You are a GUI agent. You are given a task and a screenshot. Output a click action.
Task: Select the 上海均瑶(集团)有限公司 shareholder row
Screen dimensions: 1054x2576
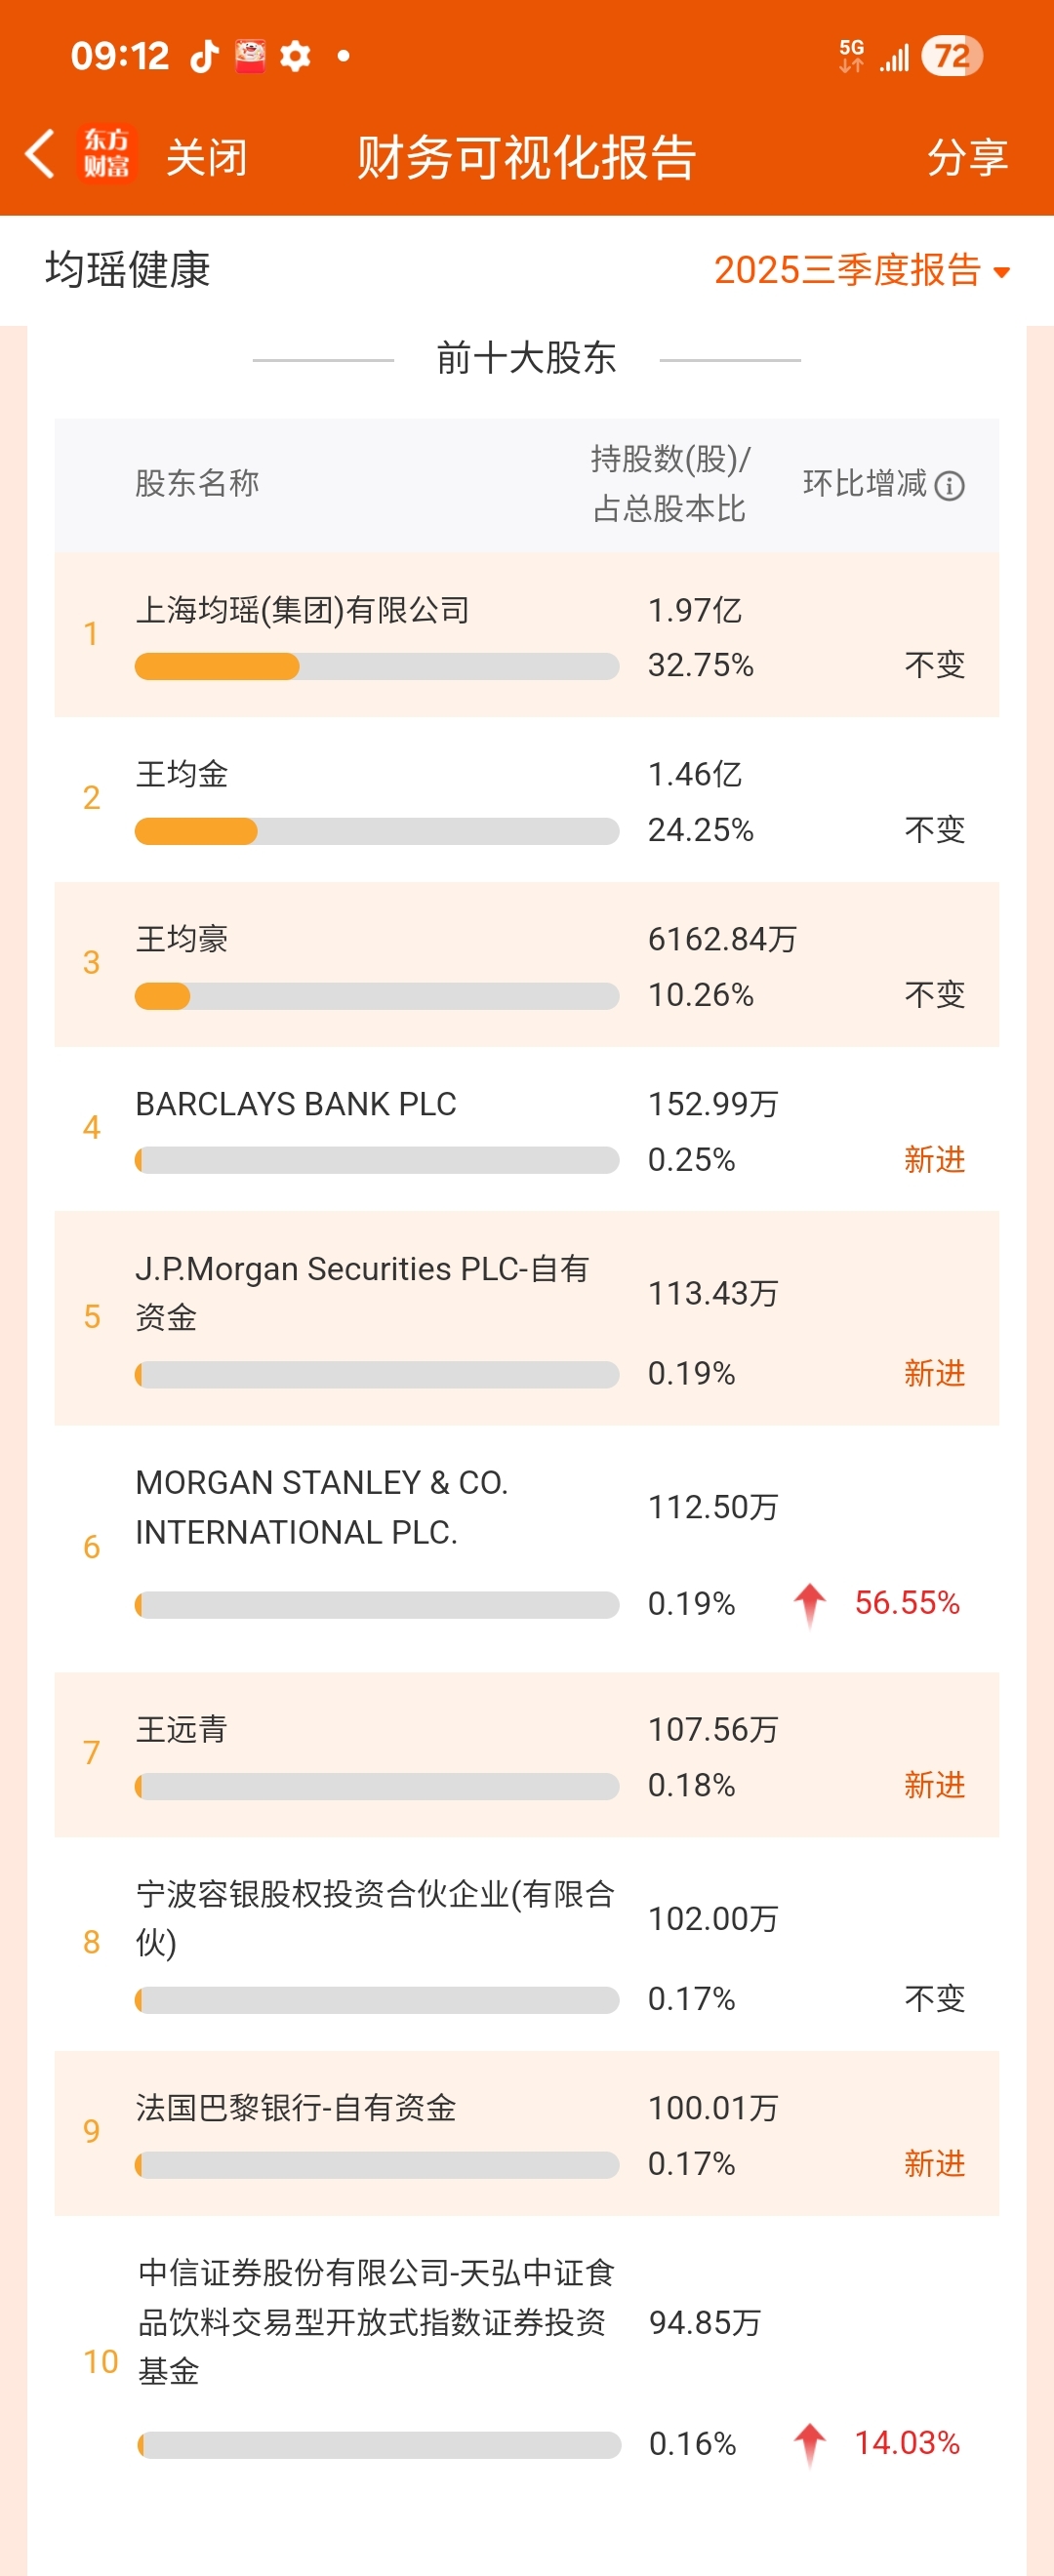pos(303,610)
